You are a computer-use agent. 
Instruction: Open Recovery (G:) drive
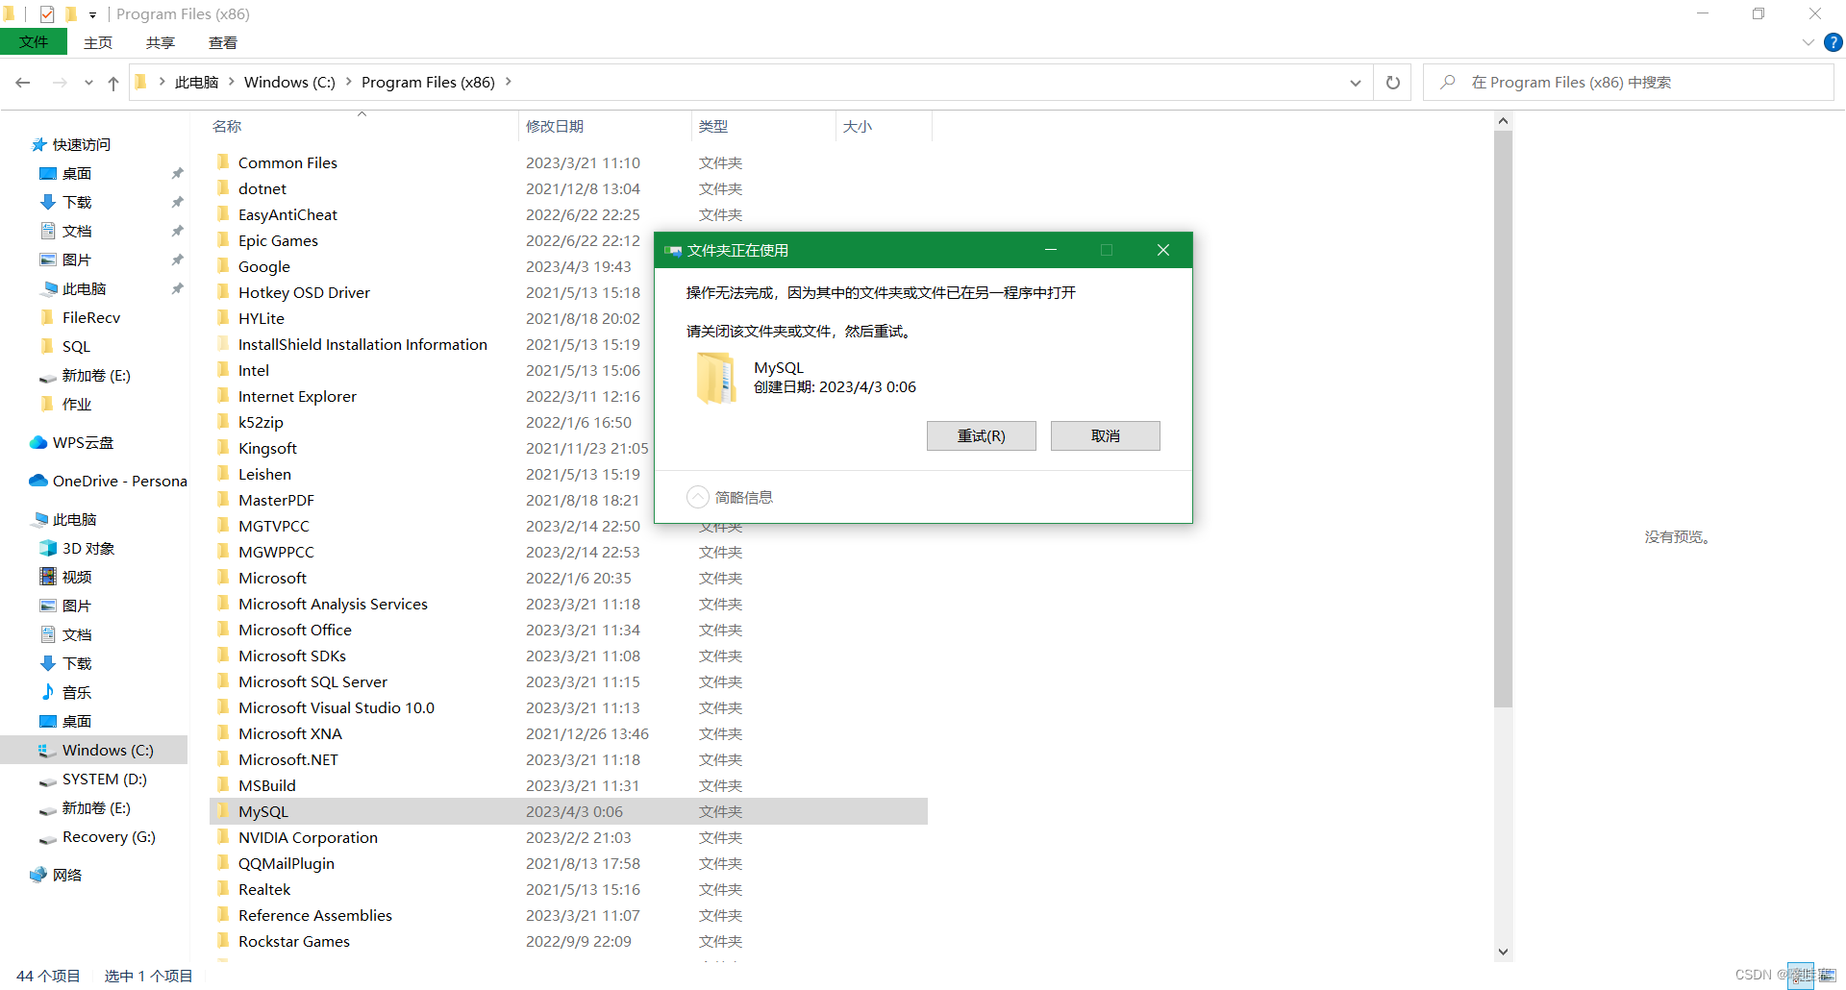point(109,836)
